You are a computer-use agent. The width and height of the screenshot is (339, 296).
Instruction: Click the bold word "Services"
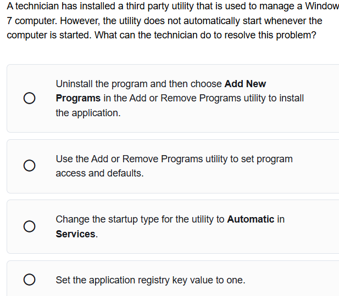(76, 234)
